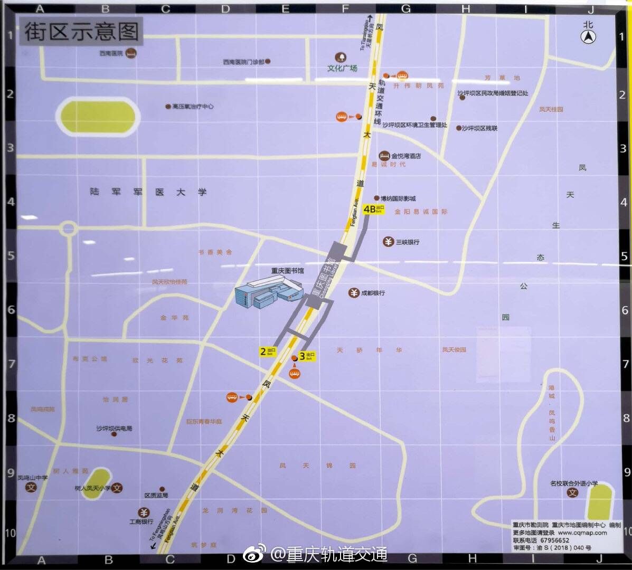Select the yellow Exit 2 marker
The width and height of the screenshot is (632, 570).
coord(267,351)
